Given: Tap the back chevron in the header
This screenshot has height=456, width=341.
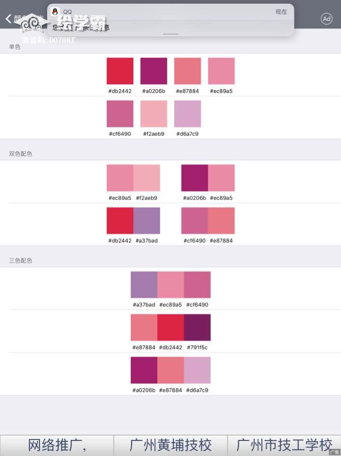Looking at the screenshot, I should pyautogui.click(x=8, y=19).
